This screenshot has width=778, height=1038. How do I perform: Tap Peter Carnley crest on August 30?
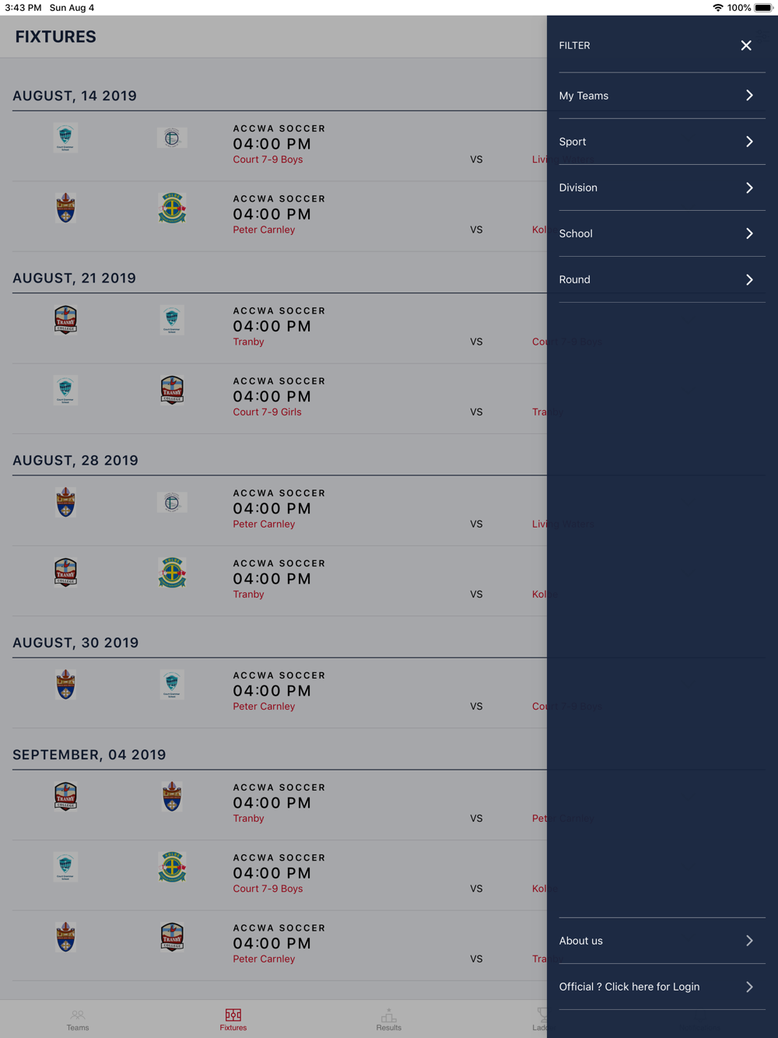coord(65,684)
